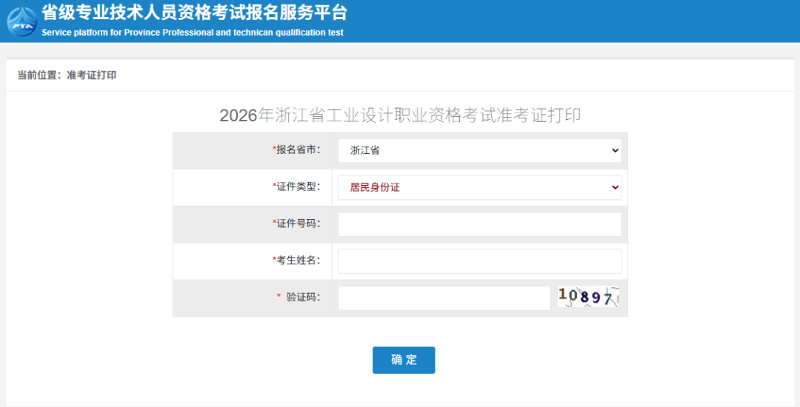Click the 准考证打印 breadcrumb text
This screenshot has height=407, width=800.
(x=91, y=75)
